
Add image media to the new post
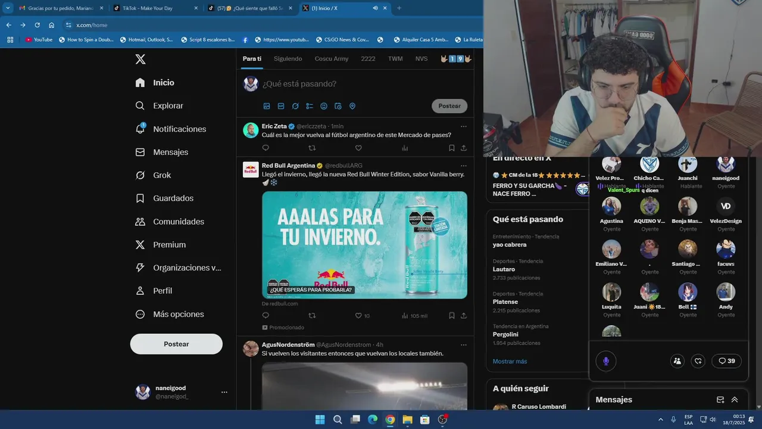point(267,106)
